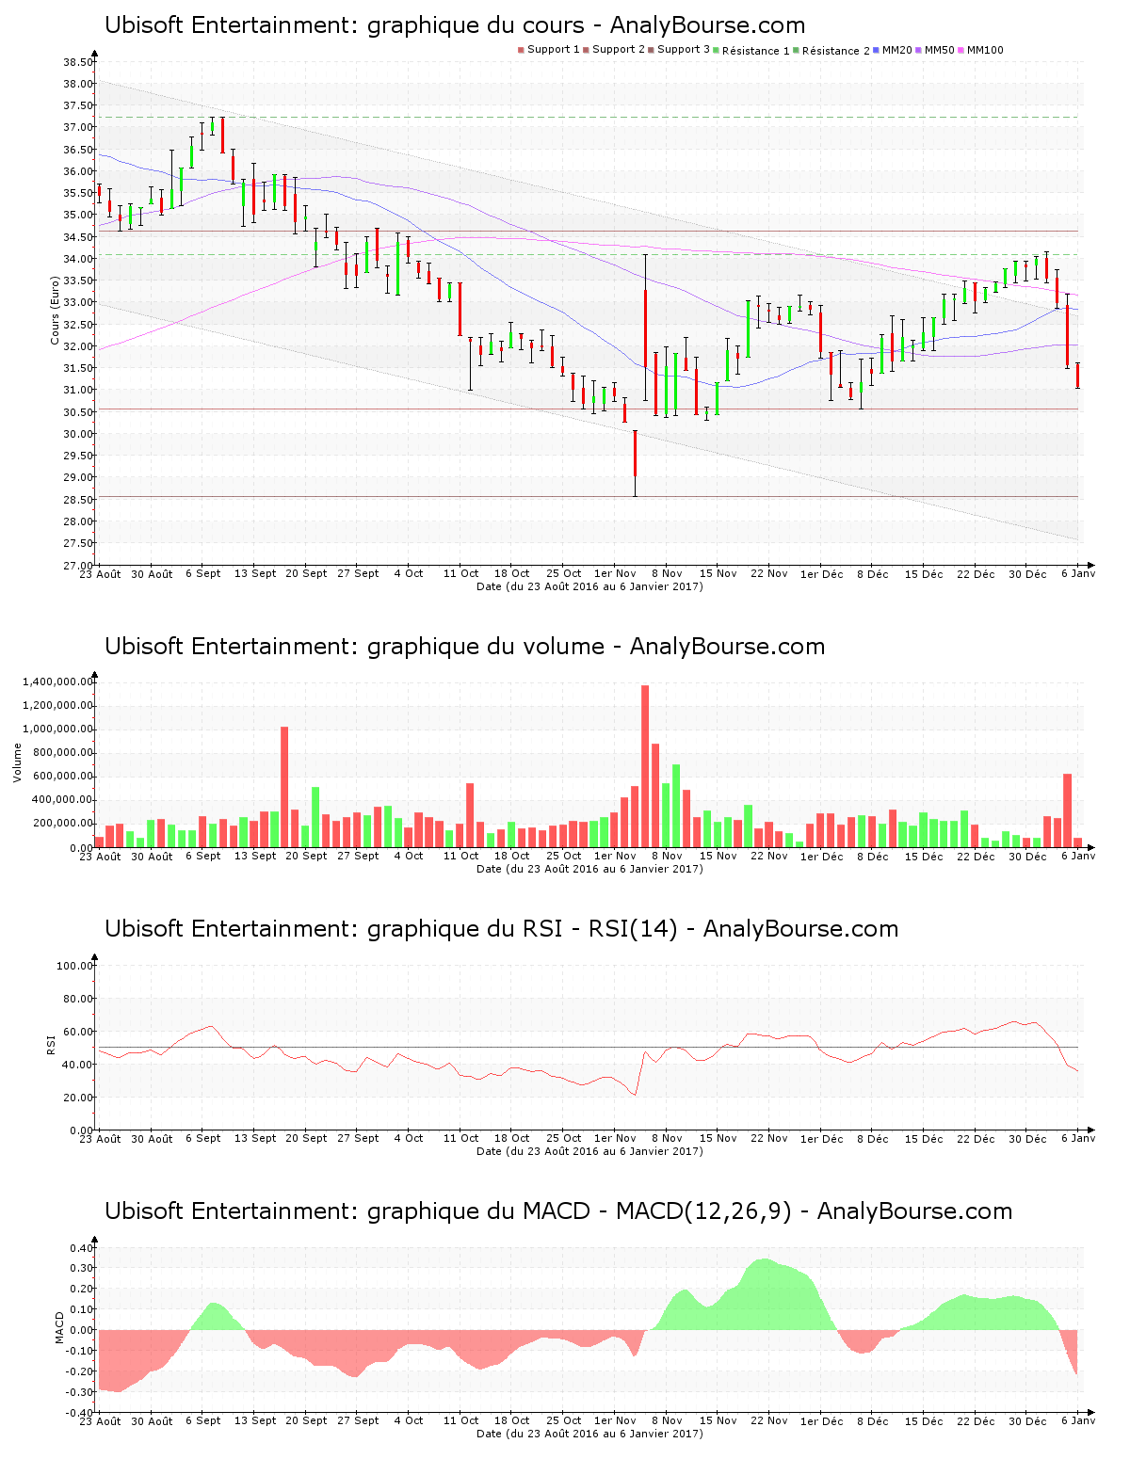Click the 'RSI' vertical axis label

51,1044
